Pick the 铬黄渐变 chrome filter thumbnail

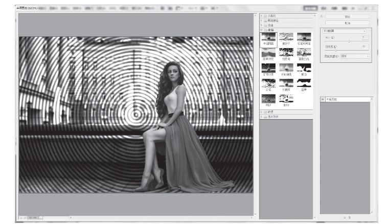[x=268, y=53]
